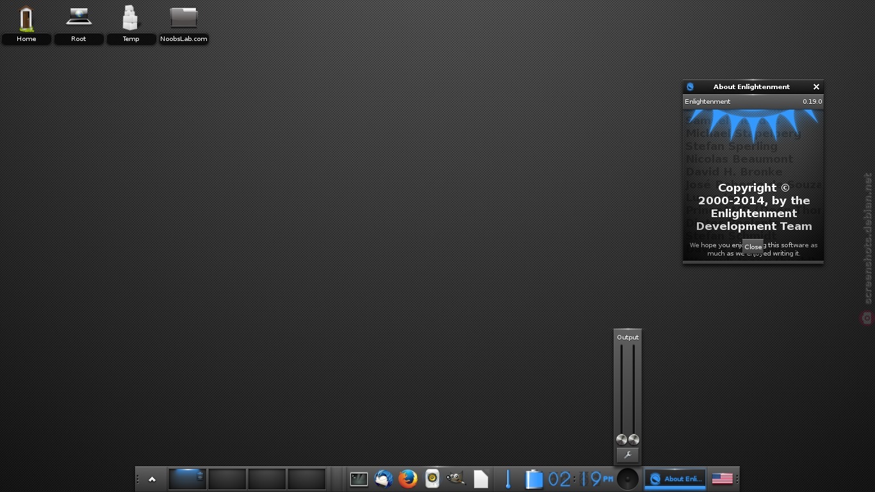The height and width of the screenshot is (492, 875).
Task: Open the NoobsLab.com folder icon
Action: (184, 24)
